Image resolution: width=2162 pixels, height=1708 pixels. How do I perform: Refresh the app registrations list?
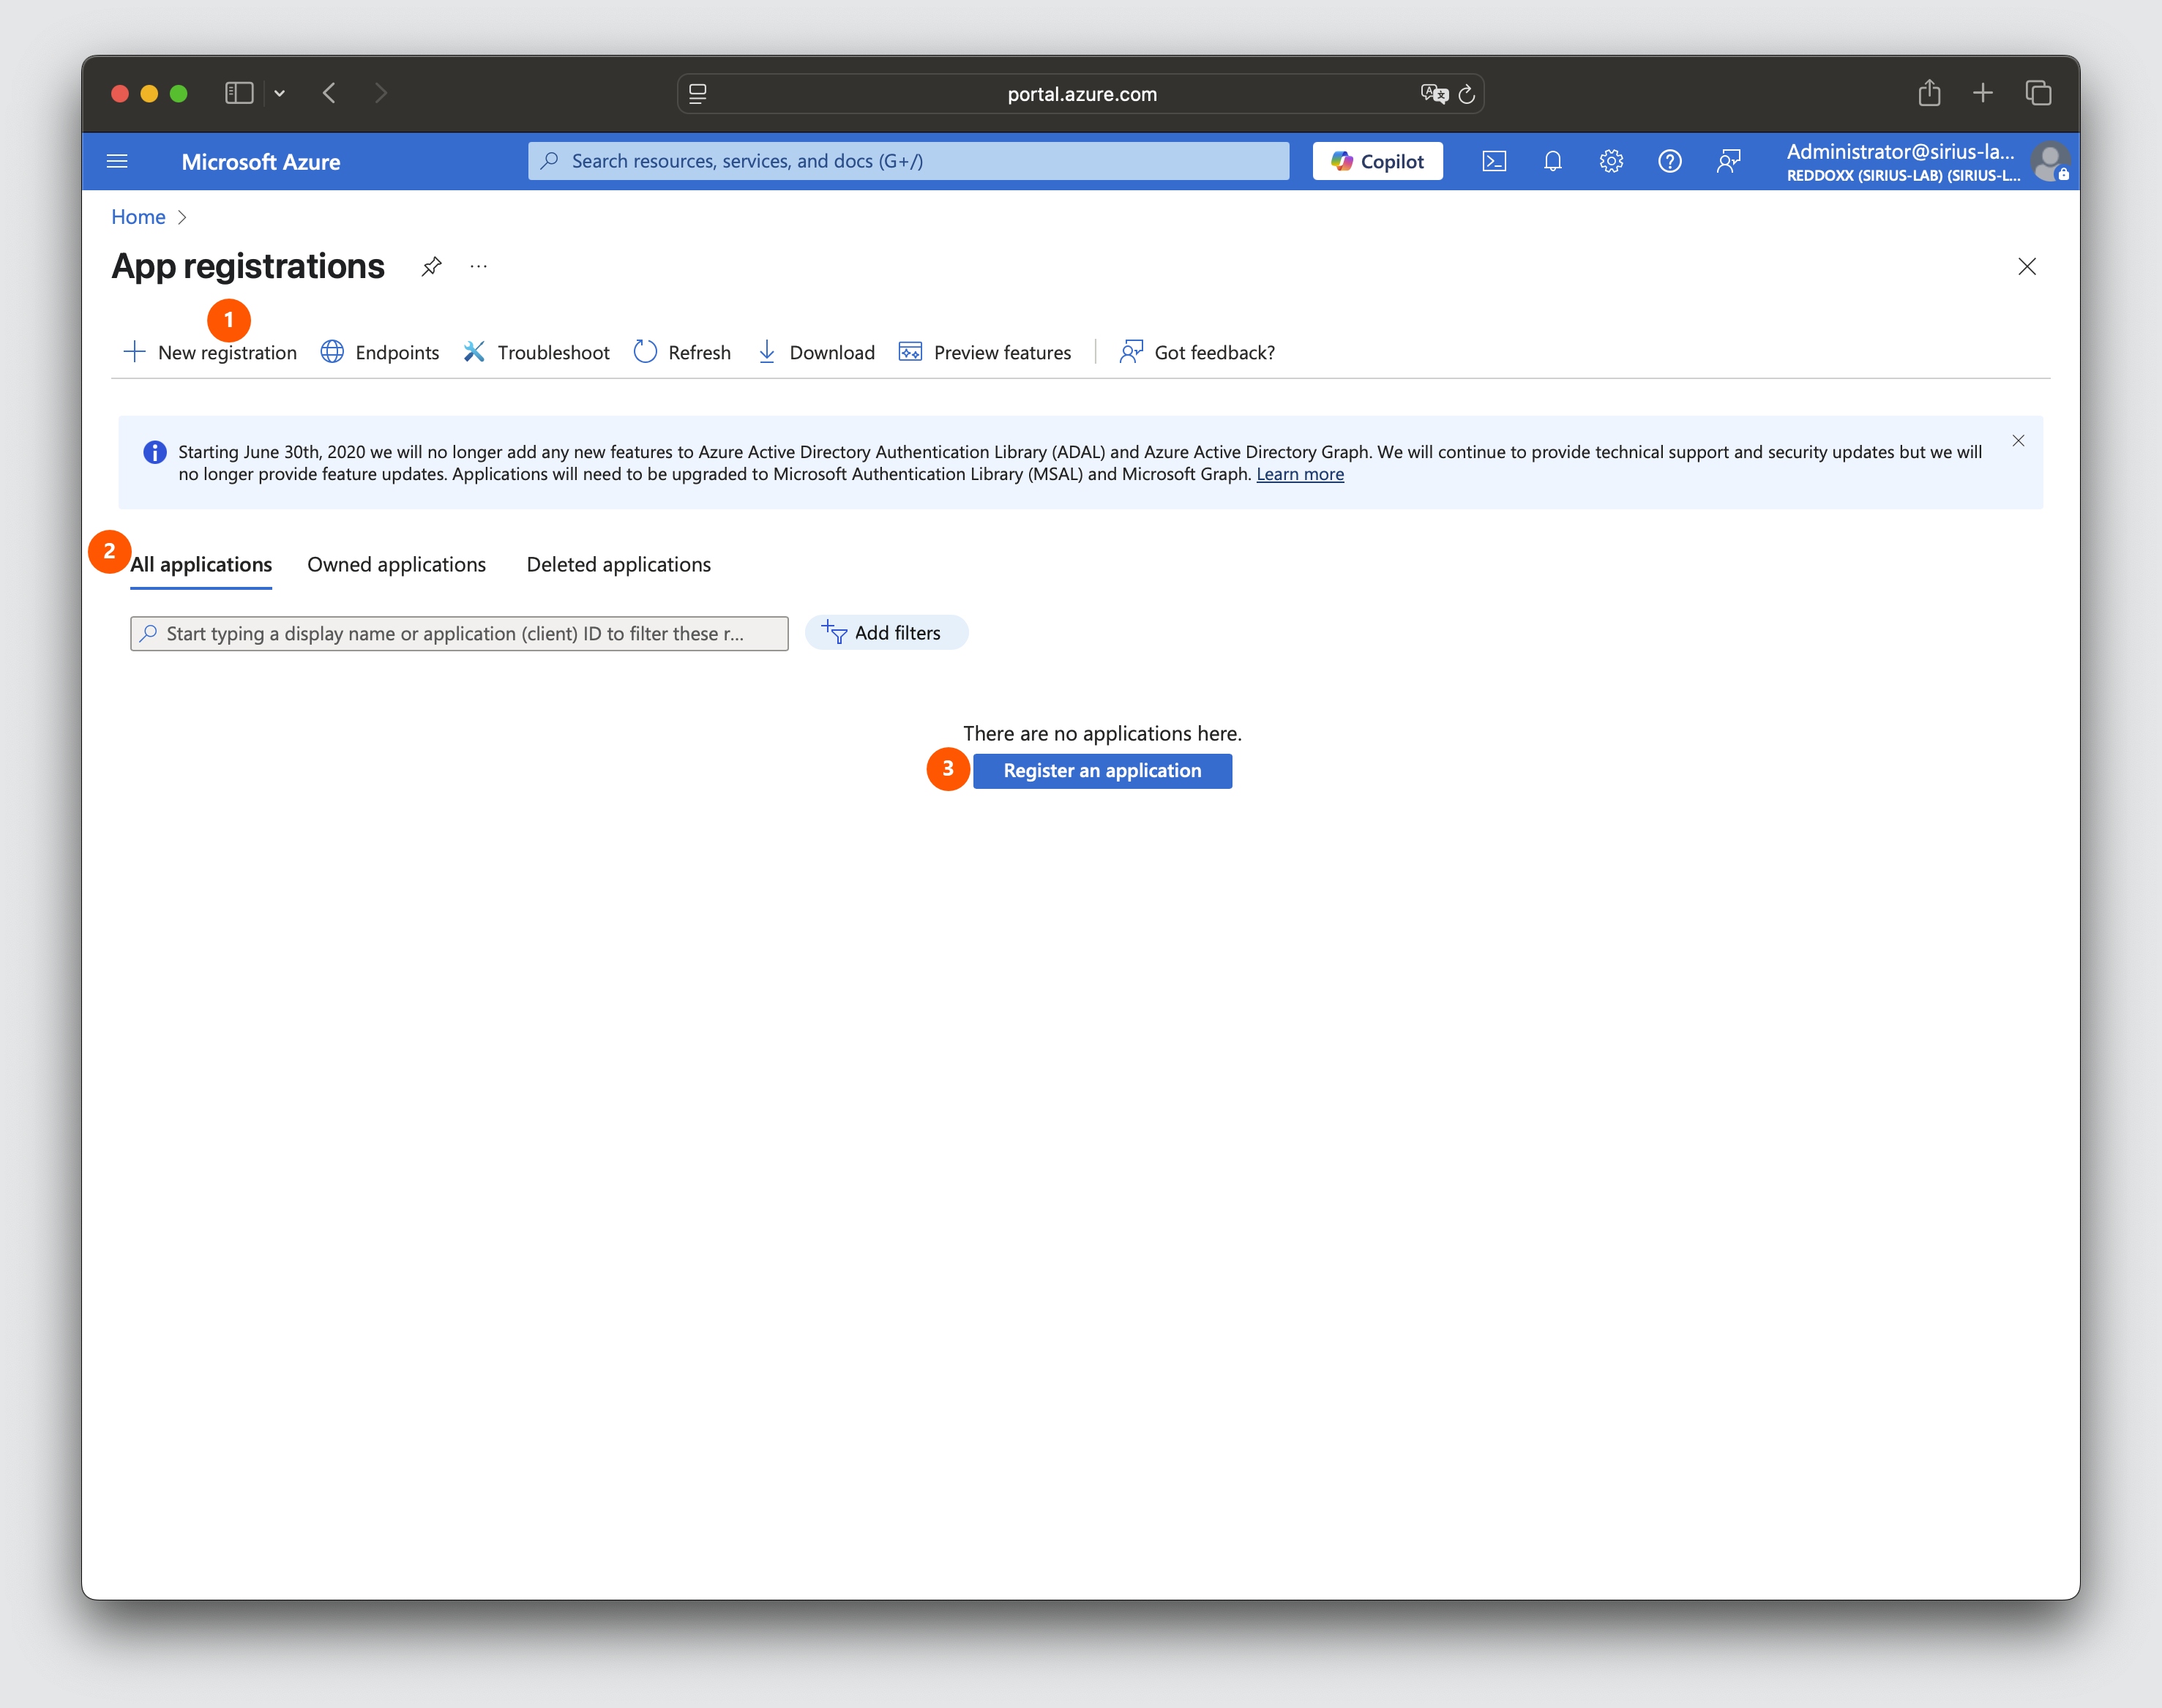coord(682,352)
